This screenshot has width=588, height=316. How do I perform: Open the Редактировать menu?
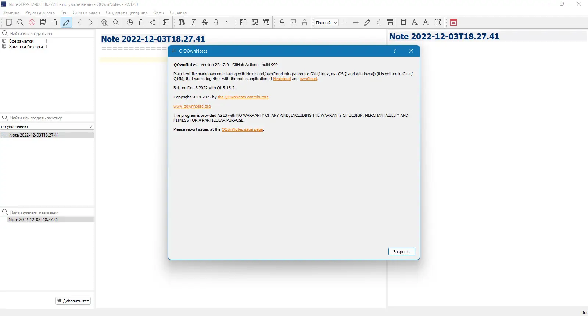[x=40, y=12]
